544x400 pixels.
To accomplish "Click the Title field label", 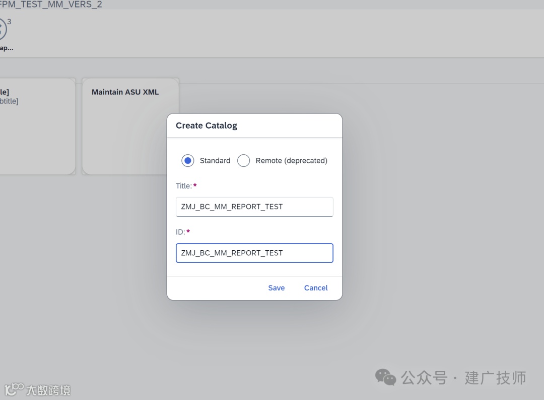I will (184, 186).
